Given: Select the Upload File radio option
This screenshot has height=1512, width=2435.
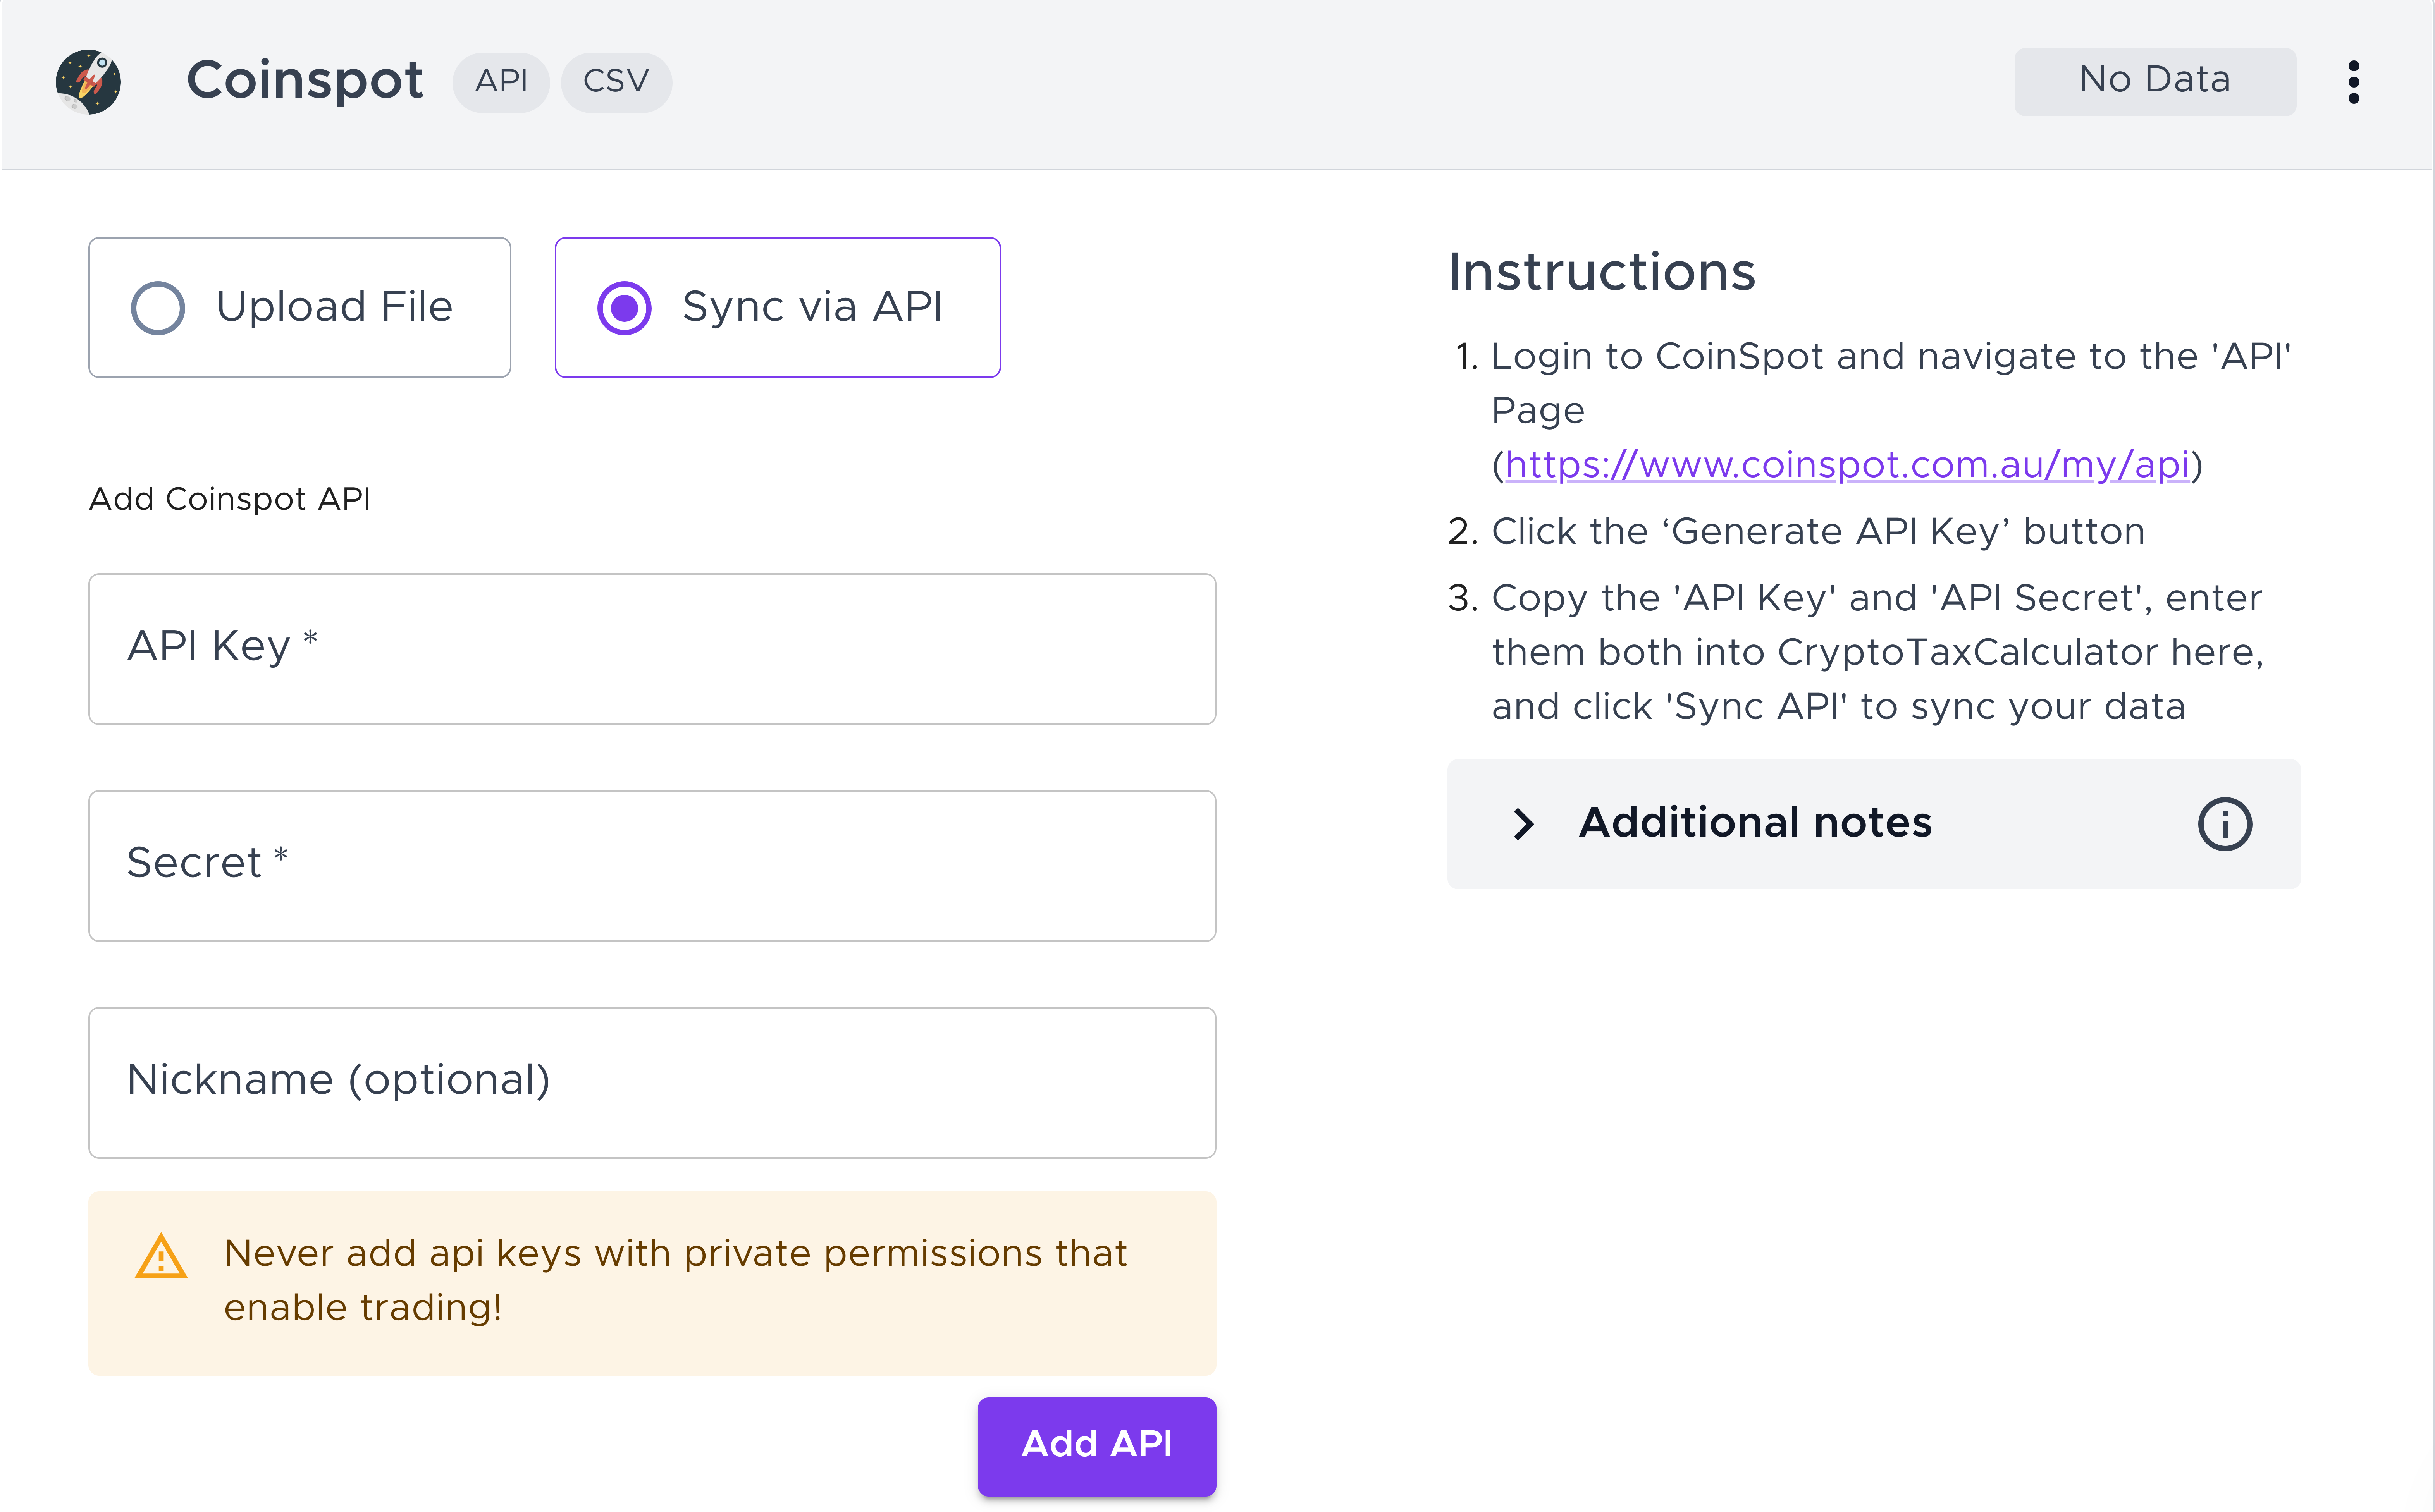Looking at the screenshot, I should pos(299,307).
